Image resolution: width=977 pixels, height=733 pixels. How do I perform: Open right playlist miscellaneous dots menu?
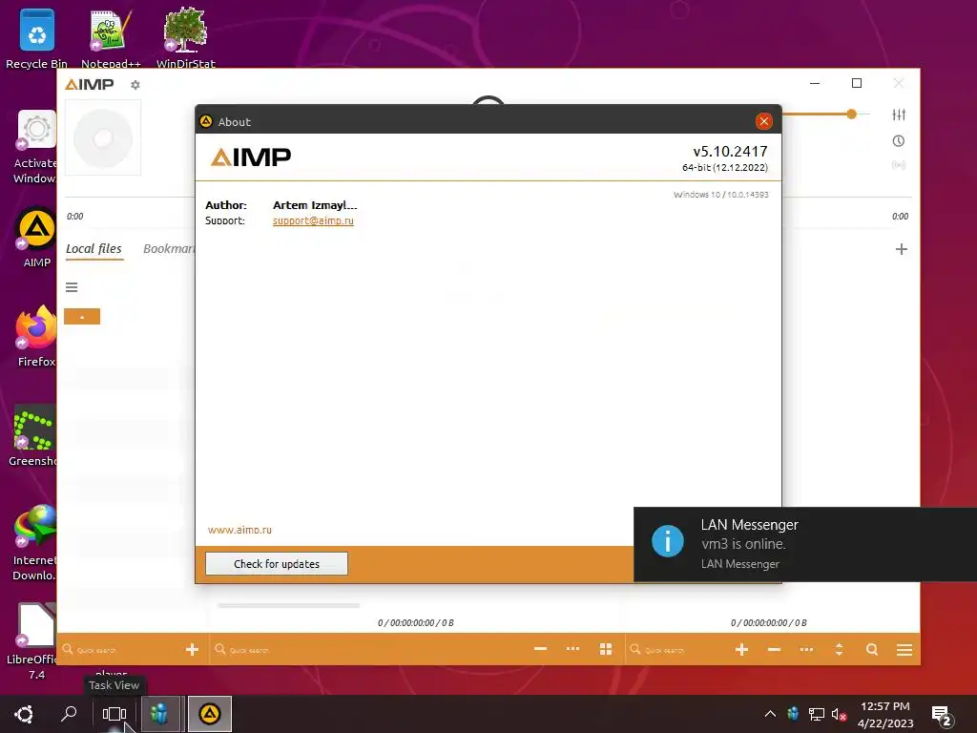[x=806, y=649]
